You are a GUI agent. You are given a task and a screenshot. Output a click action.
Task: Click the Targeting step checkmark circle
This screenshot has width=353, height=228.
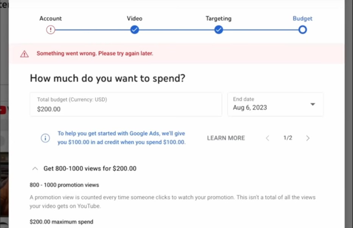(x=218, y=30)
